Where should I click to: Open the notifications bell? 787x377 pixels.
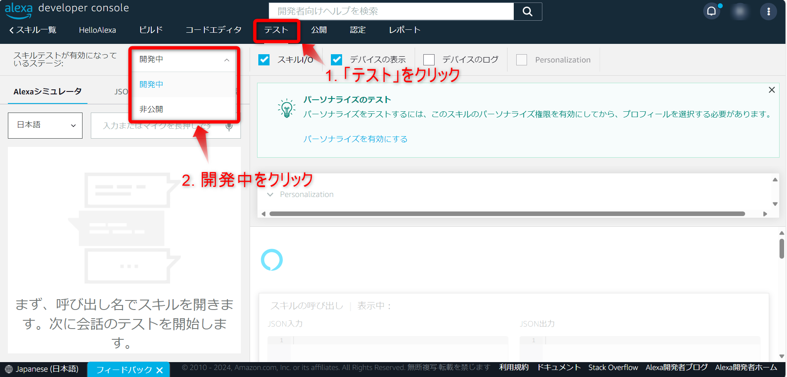point(712,11)
